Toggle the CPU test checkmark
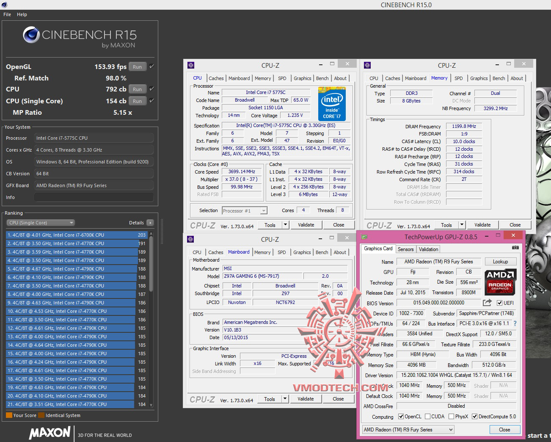 (152, 89)
